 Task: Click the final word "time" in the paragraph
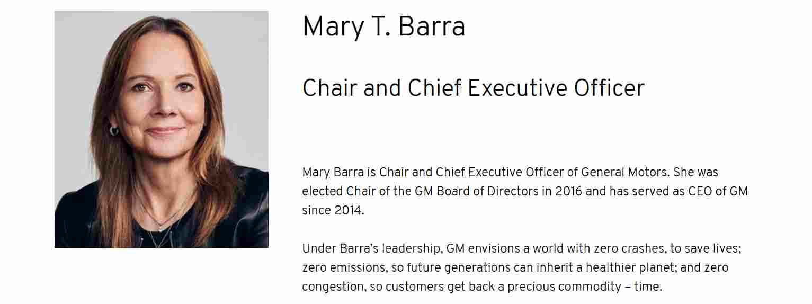[647, 287]
